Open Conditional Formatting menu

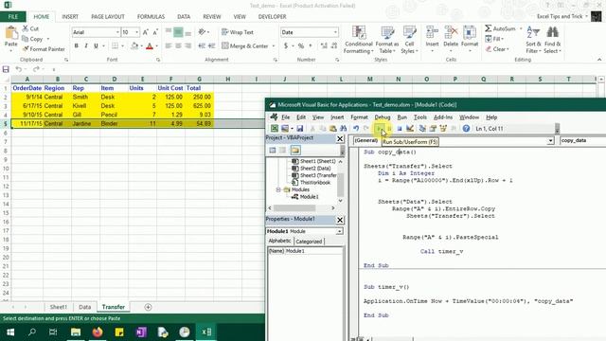point(359,40)
